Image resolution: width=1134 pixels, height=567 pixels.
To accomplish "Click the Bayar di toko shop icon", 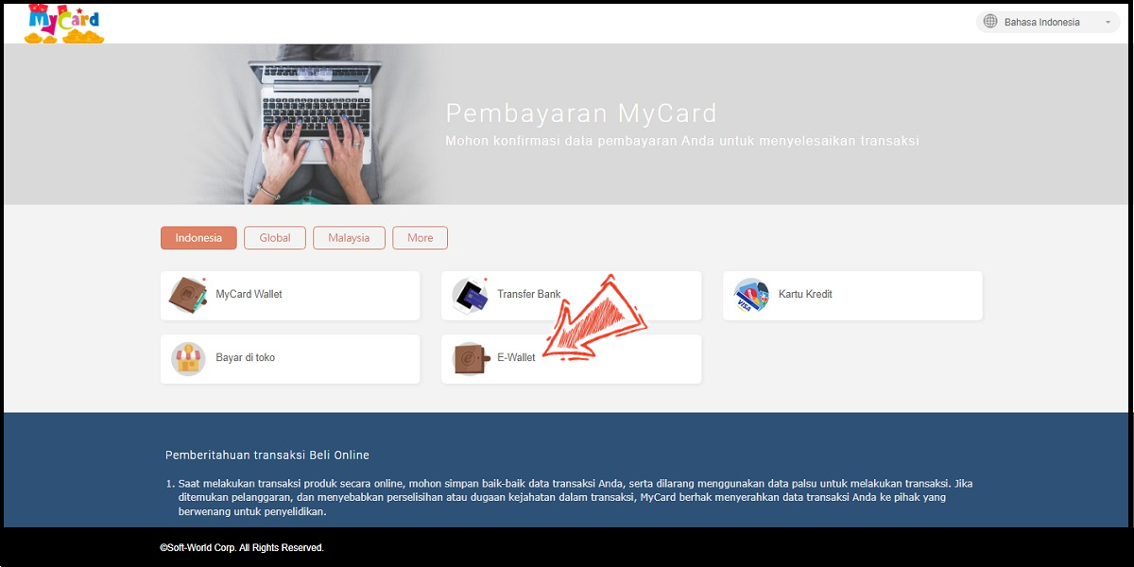I will pyautogui.click(x=188, y=359).
